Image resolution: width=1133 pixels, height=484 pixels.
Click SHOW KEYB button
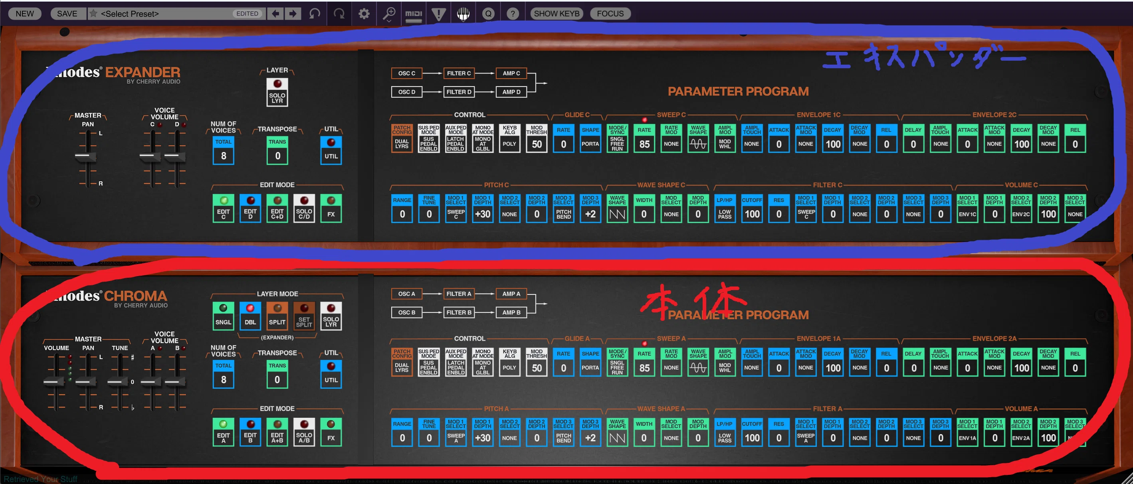[557, 14]
